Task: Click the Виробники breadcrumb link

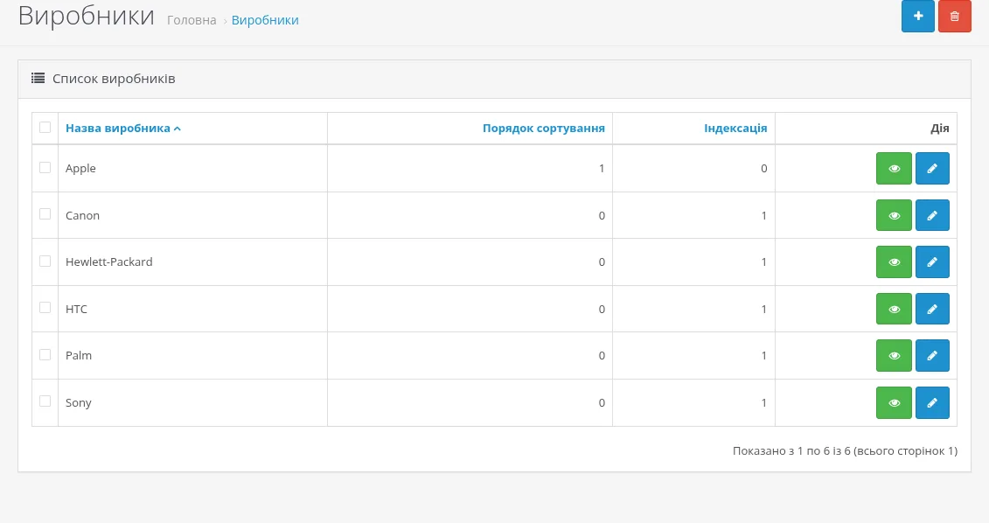Action: (x=265, y=20)
